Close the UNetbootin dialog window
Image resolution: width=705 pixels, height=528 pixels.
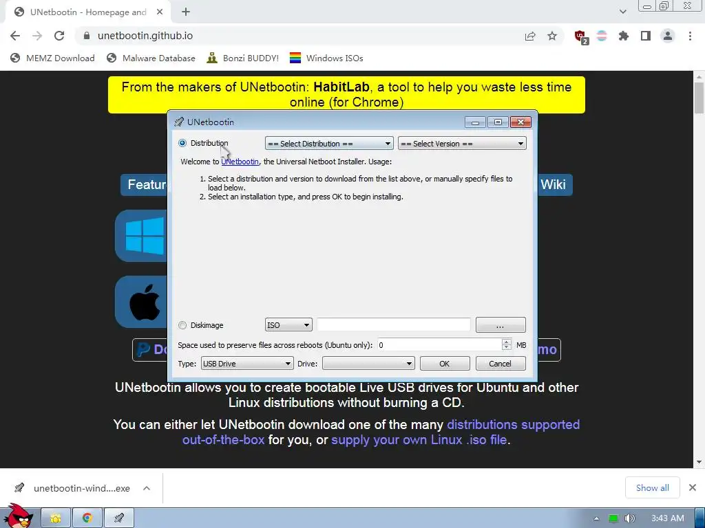(520, 122)
